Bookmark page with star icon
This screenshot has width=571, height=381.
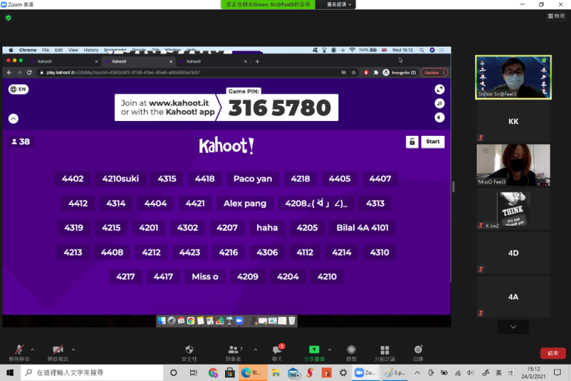point(353,73)
